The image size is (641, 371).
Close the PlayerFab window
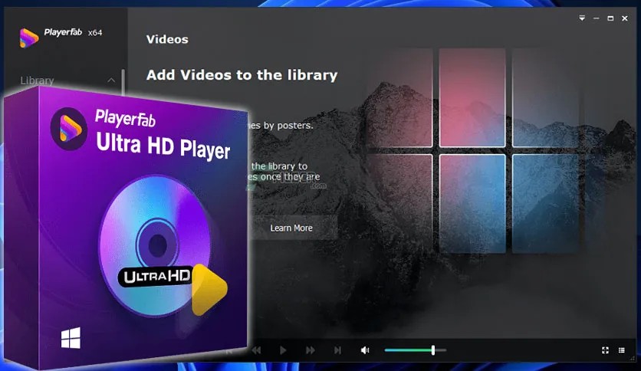click(625, 18)
